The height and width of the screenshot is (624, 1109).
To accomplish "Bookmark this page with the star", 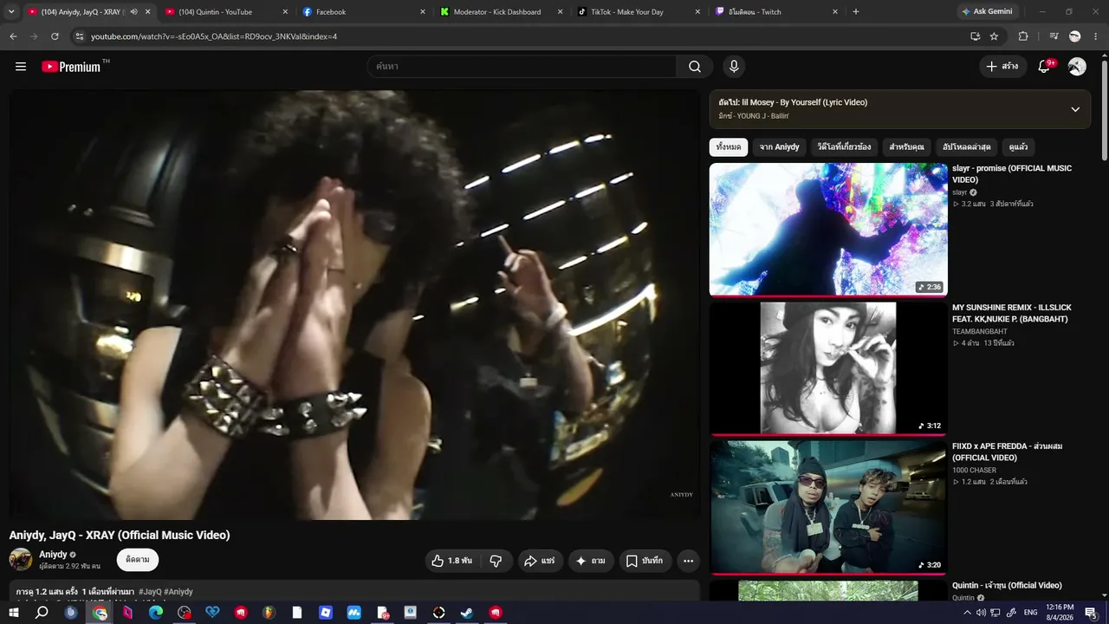I will [994, 36].
